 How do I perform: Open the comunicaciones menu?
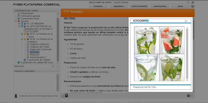pos(160,6)
